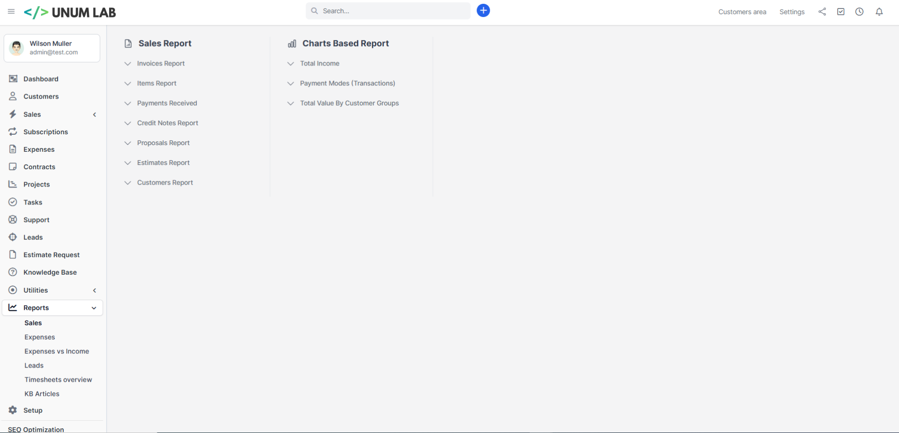Open Leads under Reports submenu

click(x=34, y=365)
